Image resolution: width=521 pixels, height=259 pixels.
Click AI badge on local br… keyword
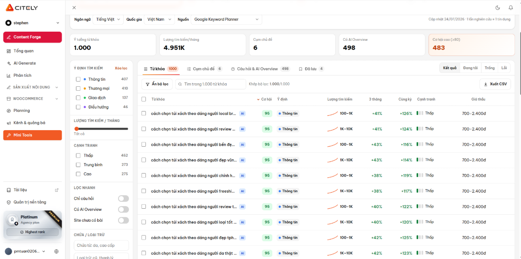pos(243,114)
